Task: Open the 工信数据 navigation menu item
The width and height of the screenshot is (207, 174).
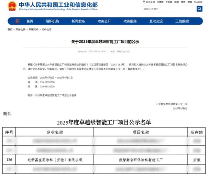Action: tap(182, 21)
